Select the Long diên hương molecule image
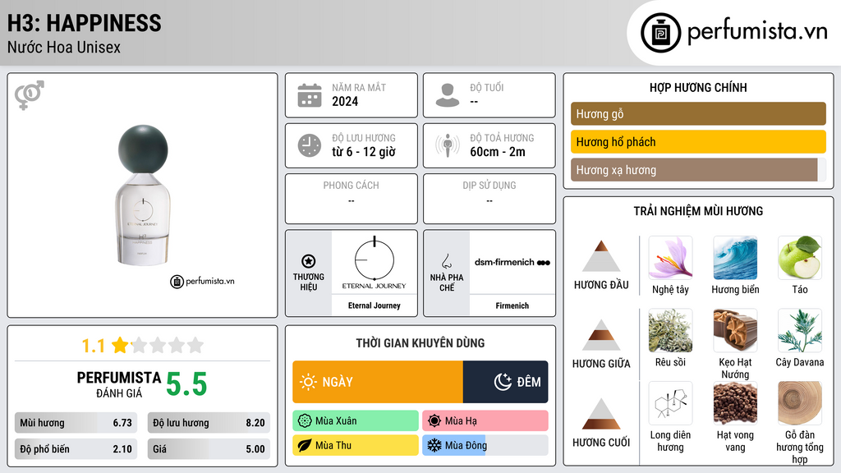841x473 pixels. [670, 403]
